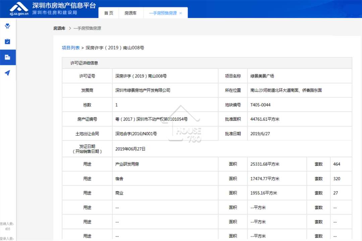Image resolution: width=362 pixels, height=241 pixels.
Task: Click the 房产证编号 label cell
Action: pyautogui.click(x=87, y=119)
